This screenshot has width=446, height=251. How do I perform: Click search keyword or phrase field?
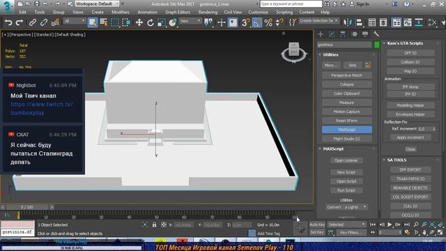click(x=291, y=4)
